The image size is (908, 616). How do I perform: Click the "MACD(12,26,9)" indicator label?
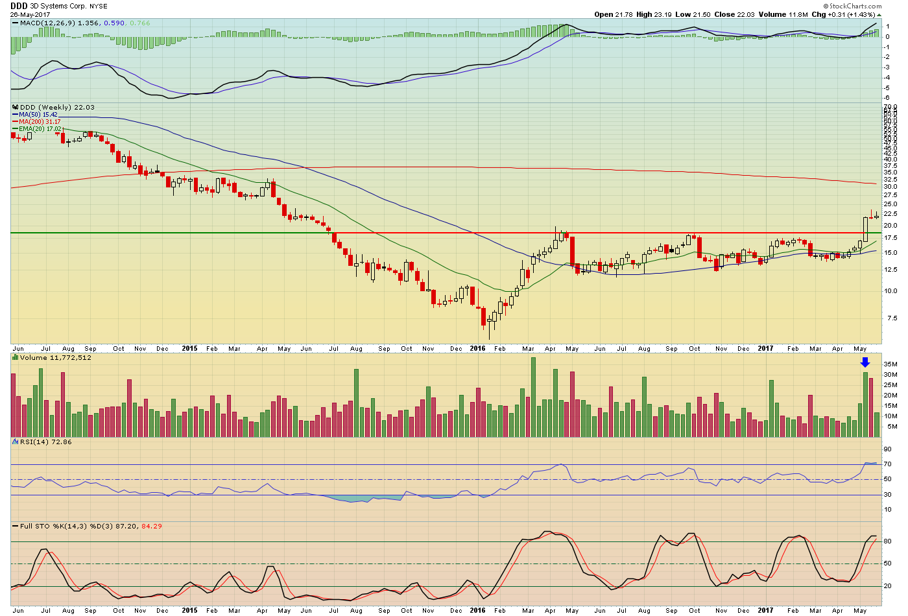47,23
